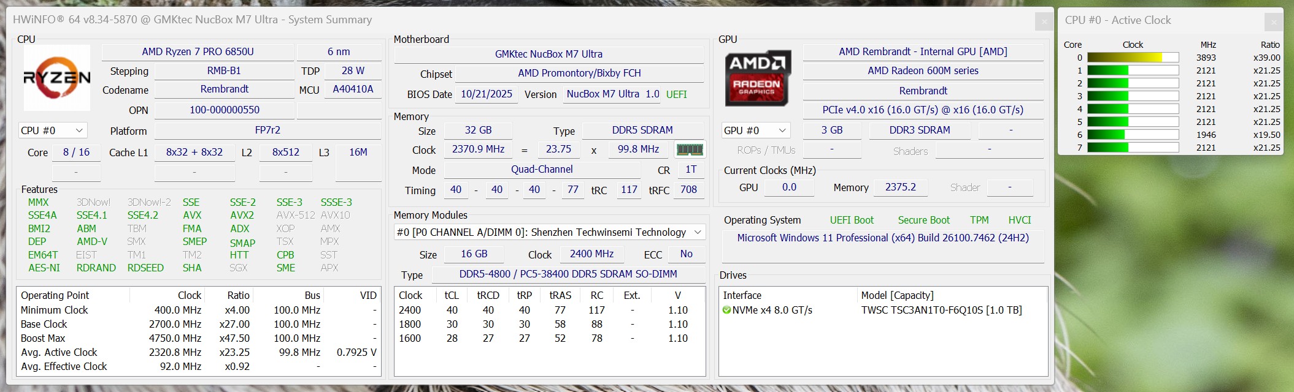The image size is (1294, 392).
Task: Click the AMD Promontory/Bixby FCH chipset field
Action: [579, 73]
